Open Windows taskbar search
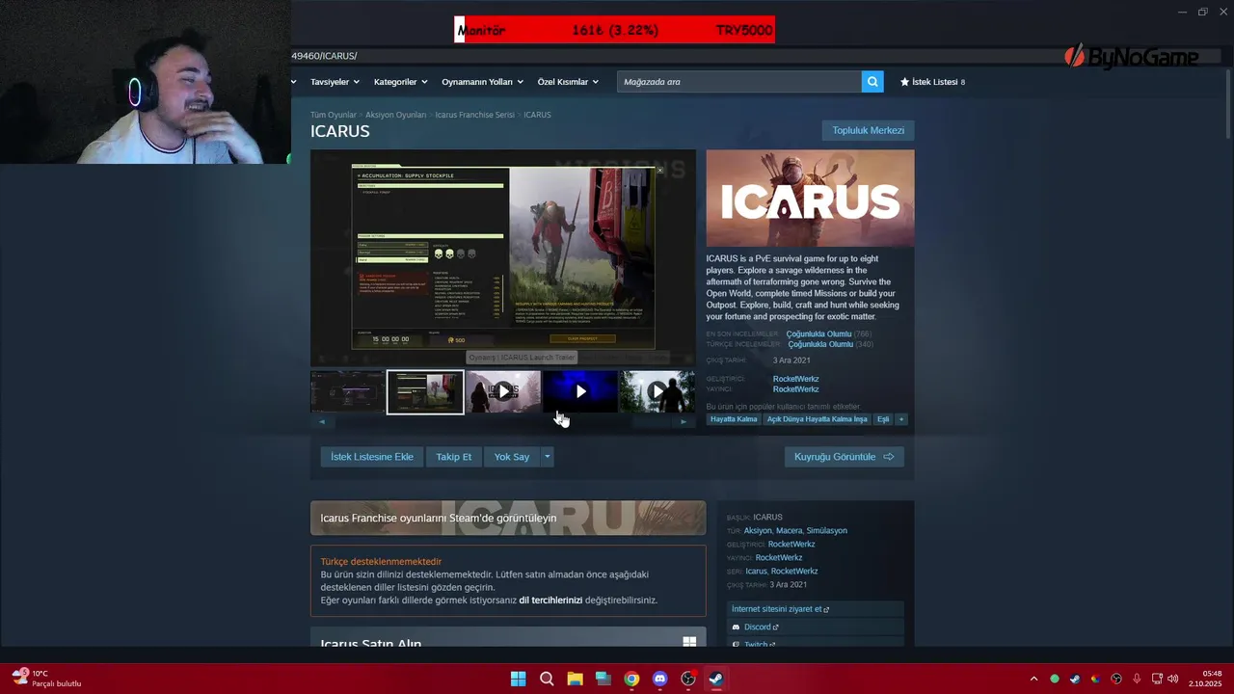Viewport: 1234px width, 694px height. click(x=547, y=679)
